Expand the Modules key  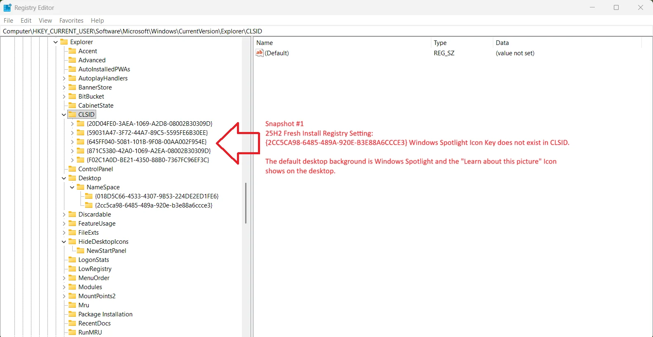click(64, 287)
